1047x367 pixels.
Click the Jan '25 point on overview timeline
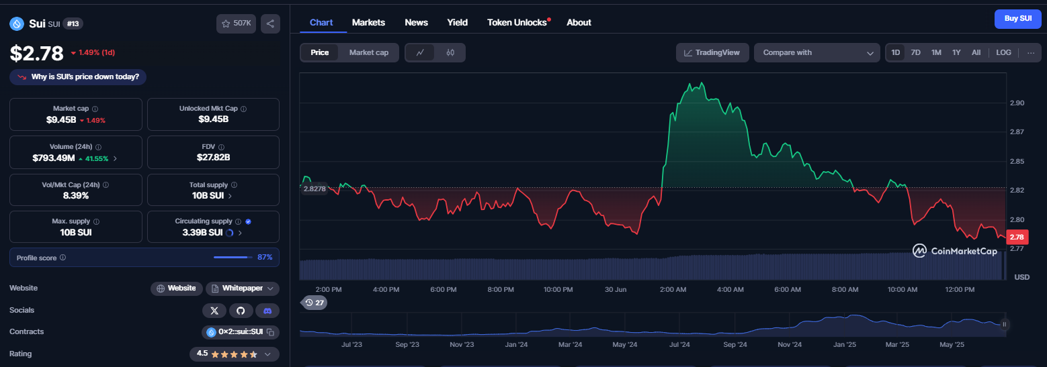[845, 344]
